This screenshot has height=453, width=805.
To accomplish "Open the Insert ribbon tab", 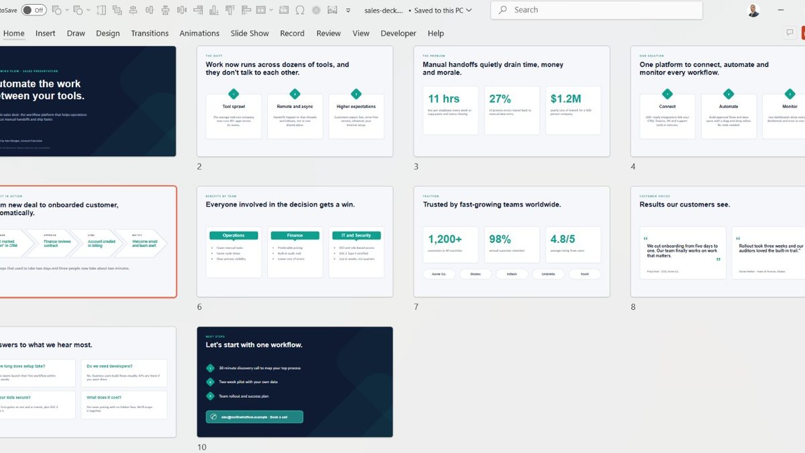I will (x=46, y=34).
